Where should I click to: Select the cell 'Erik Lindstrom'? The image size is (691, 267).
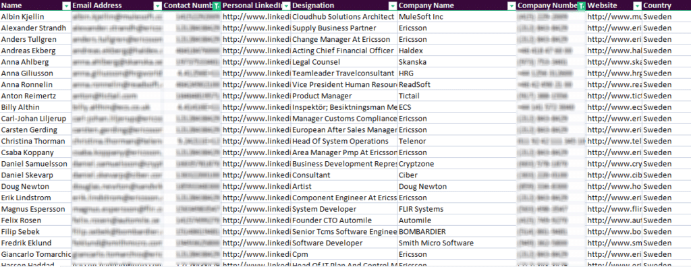(x=35, y=198)
